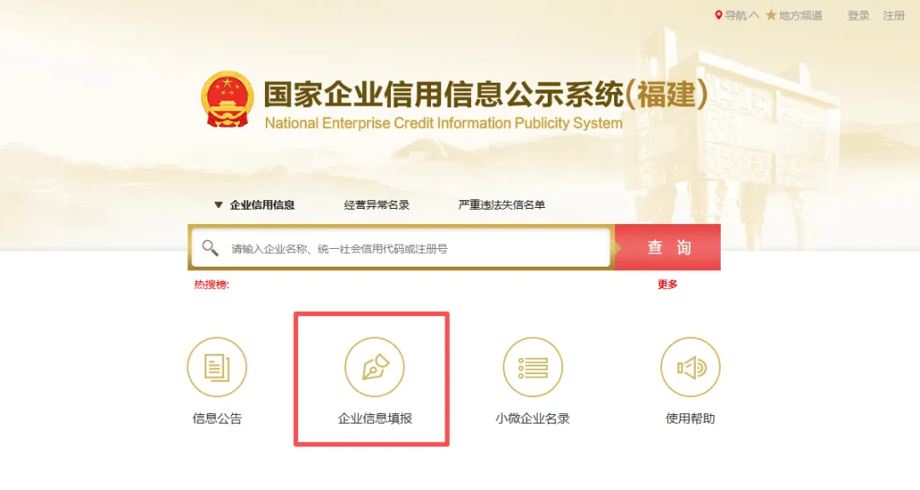Expand the 导航 navigation dropdown

pyautogui.click(x=742, y=15)
